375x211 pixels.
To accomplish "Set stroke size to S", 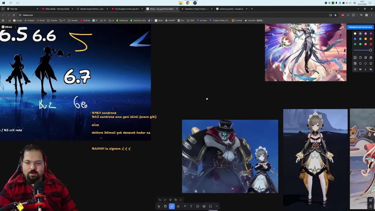I will pos(355,69).
